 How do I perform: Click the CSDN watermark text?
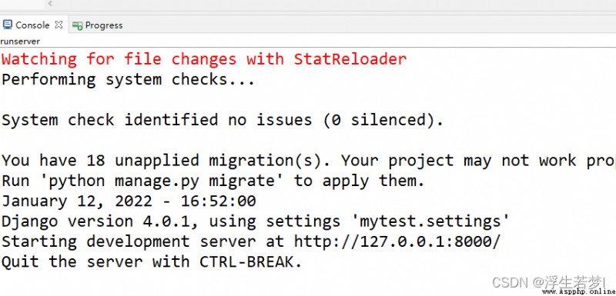548,282
